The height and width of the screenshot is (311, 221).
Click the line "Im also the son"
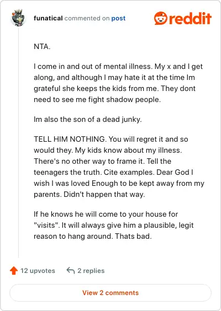[88, 120]
